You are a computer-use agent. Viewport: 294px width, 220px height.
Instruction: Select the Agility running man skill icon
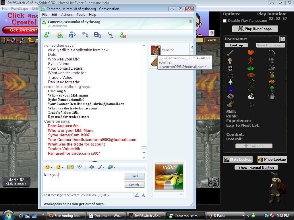[x=251, y=61]
